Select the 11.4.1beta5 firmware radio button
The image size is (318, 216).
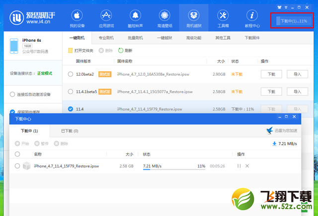coord(71,92)
